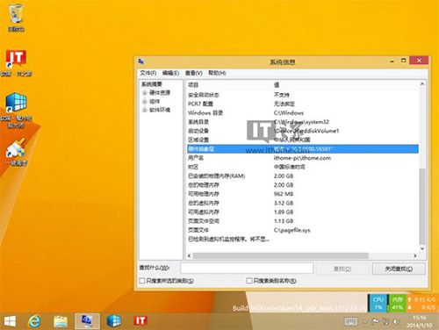Select the 1.89 GB value
The image size is (439, 330).
(284, 212)
